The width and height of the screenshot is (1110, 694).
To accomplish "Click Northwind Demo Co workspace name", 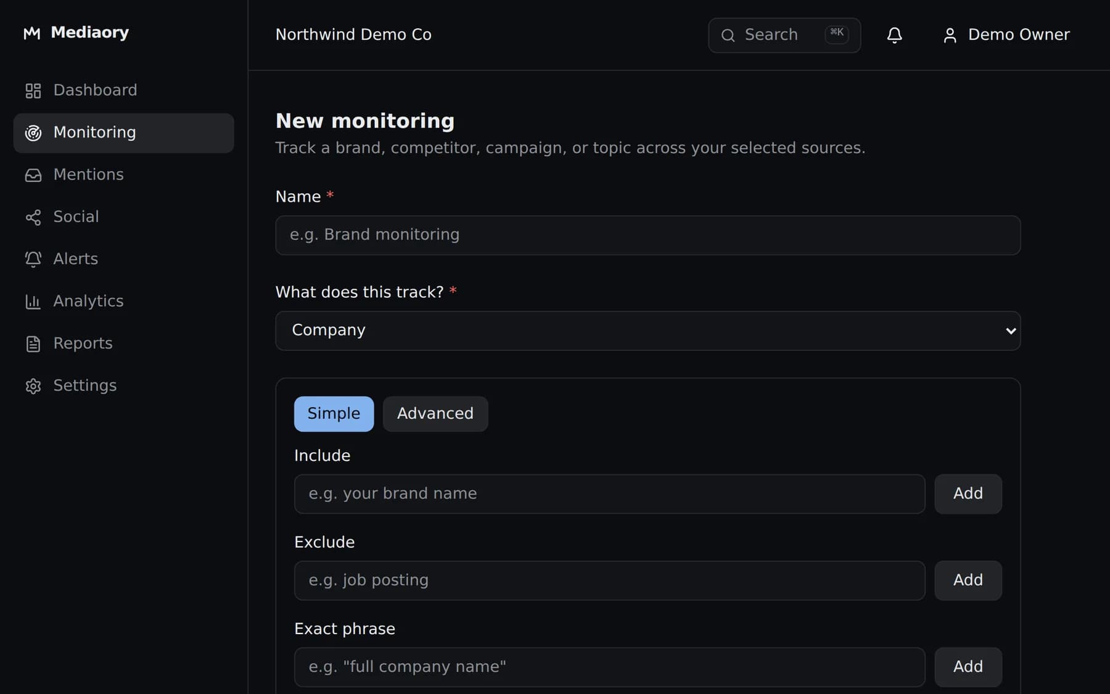I will [353, 35].
